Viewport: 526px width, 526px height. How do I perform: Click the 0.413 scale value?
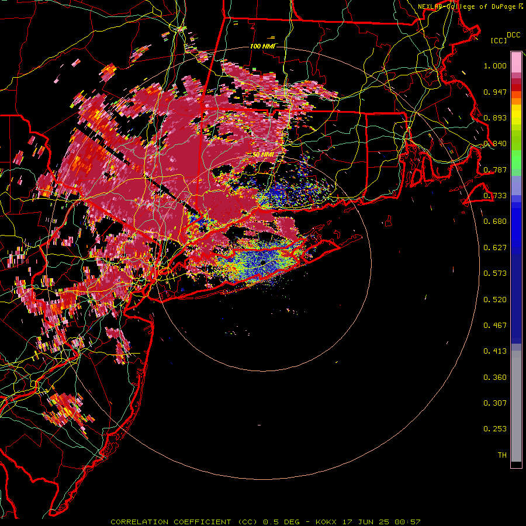(x=495, y=351)
